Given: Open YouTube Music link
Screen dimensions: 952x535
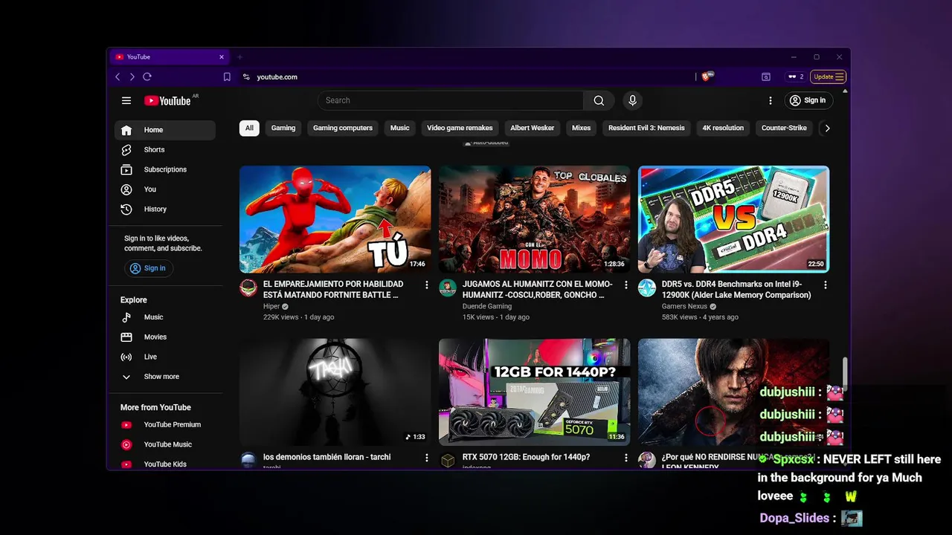Looking at the screenshot, I should point(165,444).
